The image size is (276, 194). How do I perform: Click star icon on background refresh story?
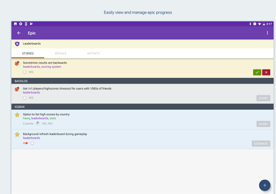point(17,134)
